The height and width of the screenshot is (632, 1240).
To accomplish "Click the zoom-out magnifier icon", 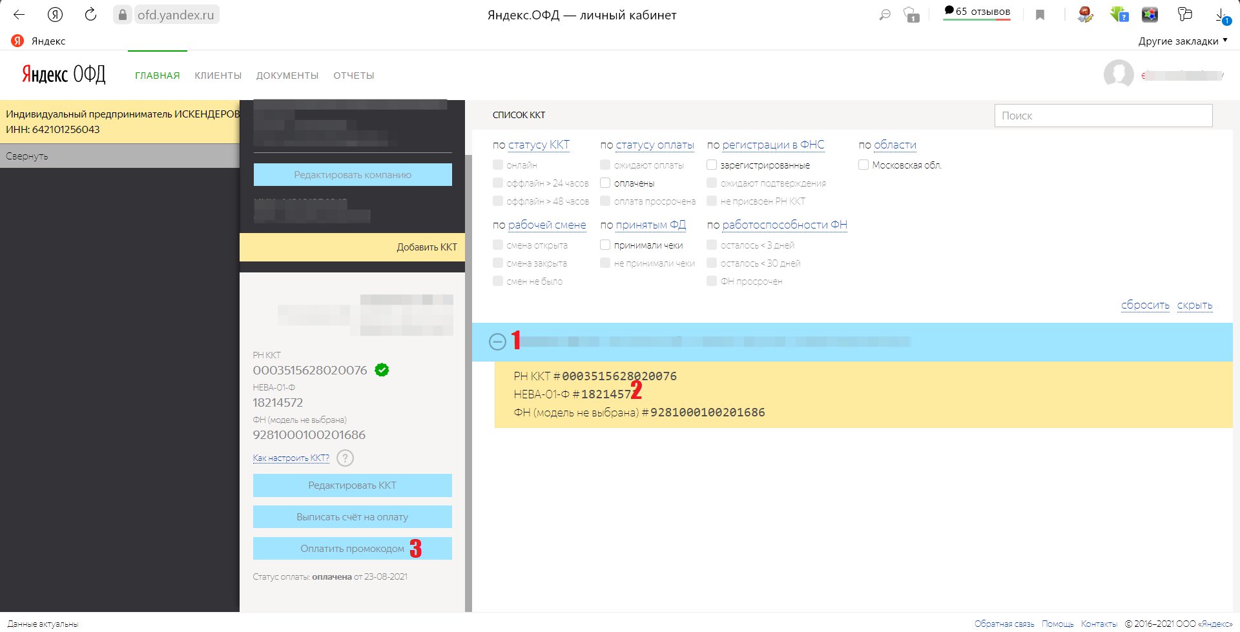I will click(x=885, y=15).
